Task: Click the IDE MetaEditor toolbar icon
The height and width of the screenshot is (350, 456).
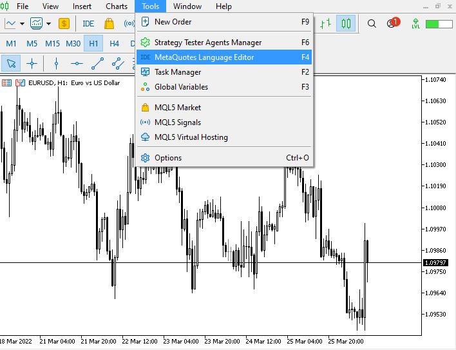Action: coord(88,24)
